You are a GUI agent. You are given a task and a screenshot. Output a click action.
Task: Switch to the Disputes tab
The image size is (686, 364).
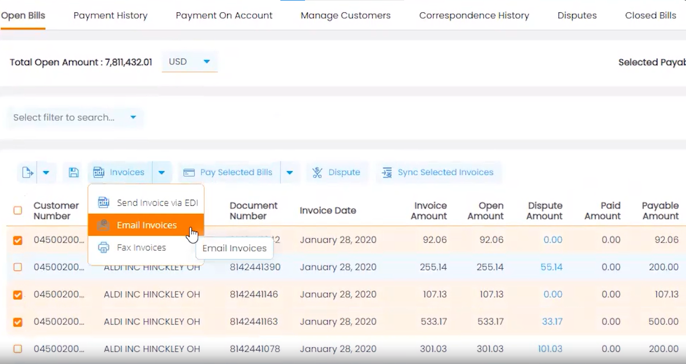pos(577,15)
